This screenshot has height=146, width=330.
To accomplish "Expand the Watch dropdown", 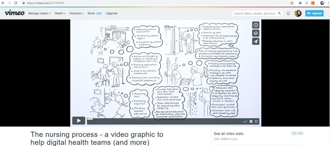I will click(x=60, y=13).
